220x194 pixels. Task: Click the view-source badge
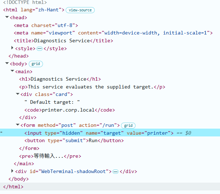pyautogui.click(x=80, y=10)
